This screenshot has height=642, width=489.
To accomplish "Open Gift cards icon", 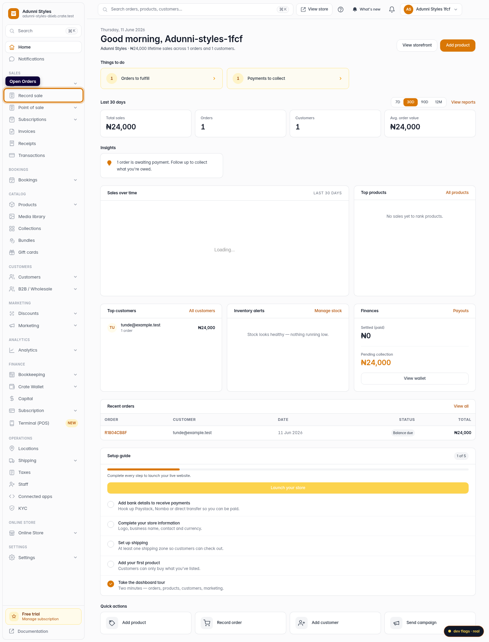I will pos(12,252).
